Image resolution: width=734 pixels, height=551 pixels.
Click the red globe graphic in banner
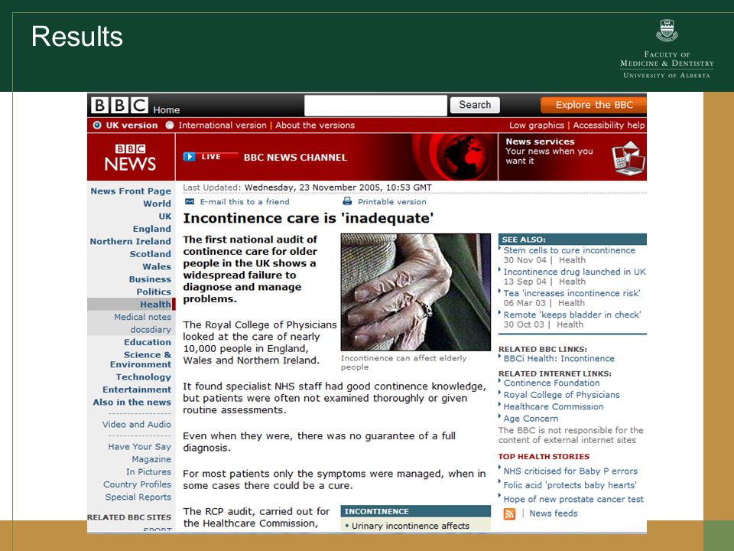[466, 156]
